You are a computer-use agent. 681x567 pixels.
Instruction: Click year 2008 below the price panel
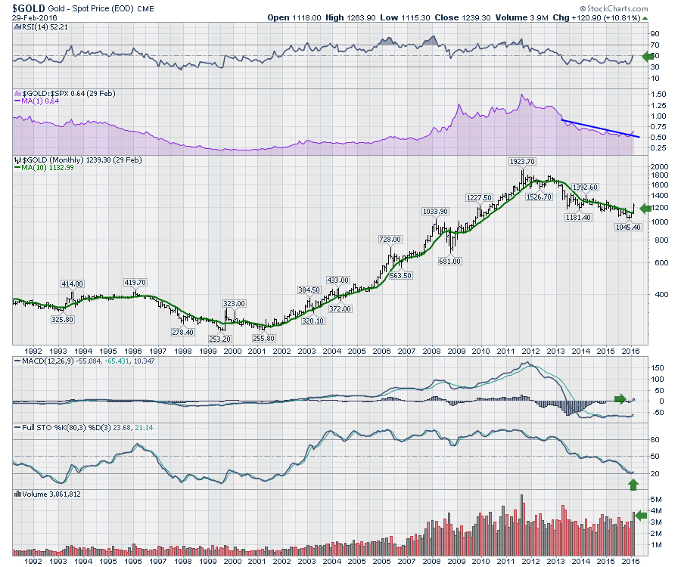pyautogui.click(x=432, y=352)
